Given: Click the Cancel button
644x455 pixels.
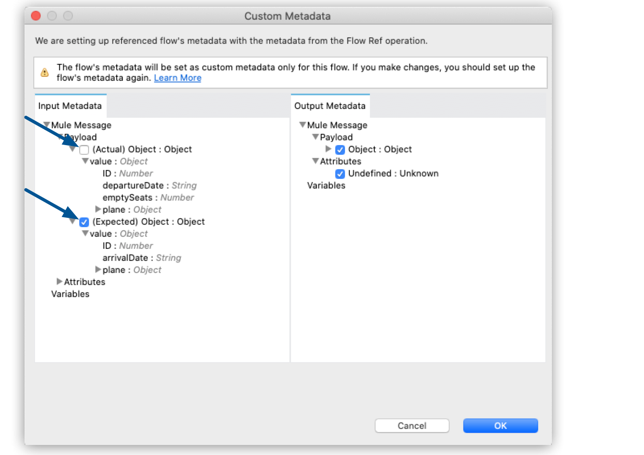Looking at the screenshot, I should tap(412, 425).
